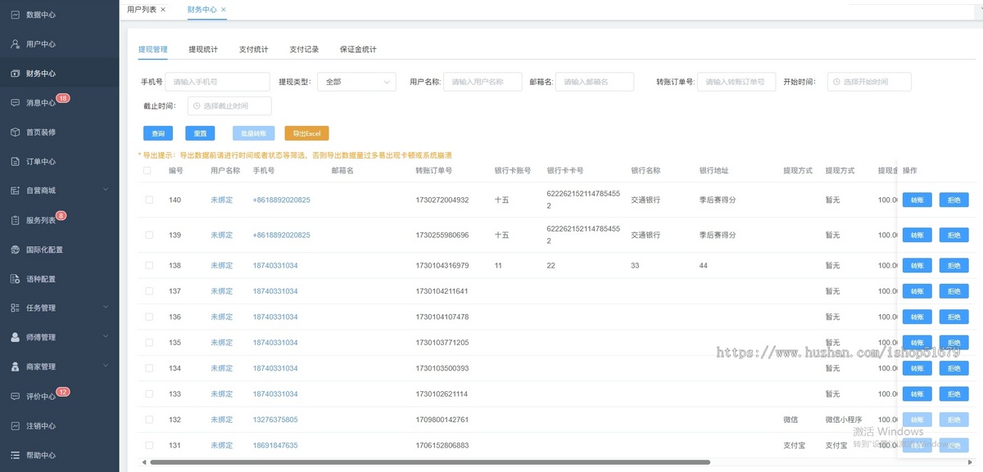This screenshot has height=472, width=983.
Task: Click the 8 badge on 服务列表
Action: point(61,216)
